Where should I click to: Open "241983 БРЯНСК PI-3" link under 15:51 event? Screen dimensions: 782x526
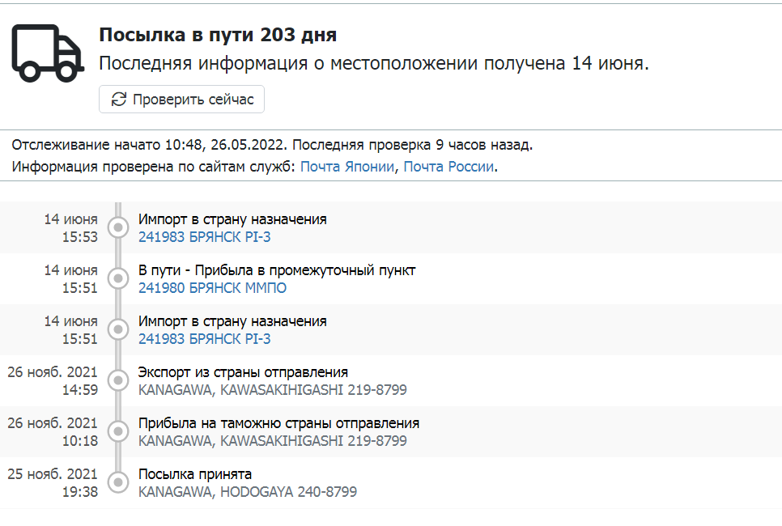coord(204,339)
